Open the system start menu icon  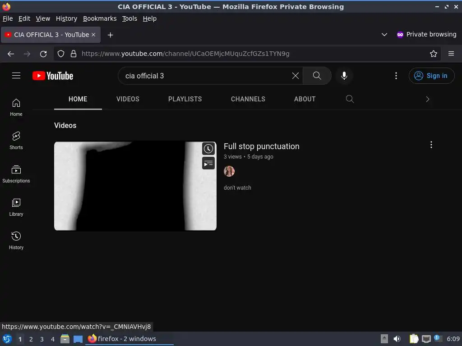pos(7,339)
